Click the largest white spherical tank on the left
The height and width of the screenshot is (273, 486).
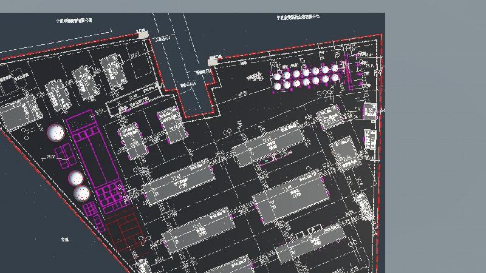click(x=56, y=133)
